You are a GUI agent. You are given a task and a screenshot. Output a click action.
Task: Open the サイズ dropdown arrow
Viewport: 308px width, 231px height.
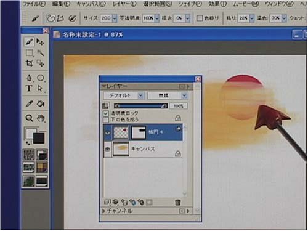click(x=115, y=18)
